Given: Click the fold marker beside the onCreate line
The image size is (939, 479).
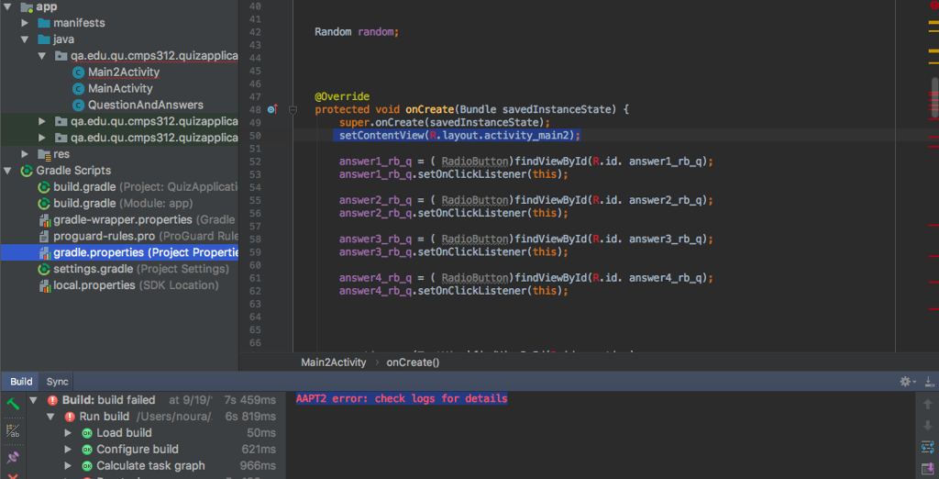Looking at the screenshot, I should (x=293, y=110).
